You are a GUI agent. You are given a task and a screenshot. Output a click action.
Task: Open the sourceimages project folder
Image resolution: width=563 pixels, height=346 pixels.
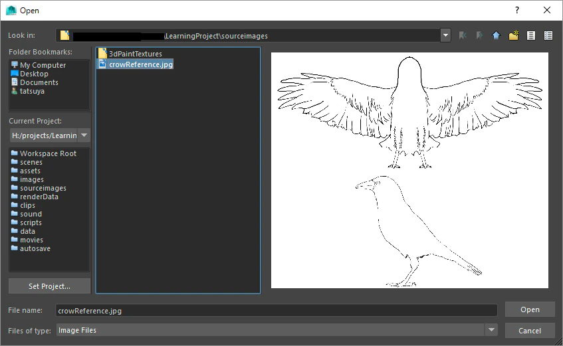pos(39,188)
